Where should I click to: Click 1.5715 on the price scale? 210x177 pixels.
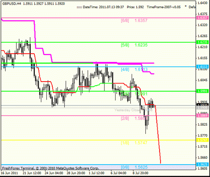point(203,147)
